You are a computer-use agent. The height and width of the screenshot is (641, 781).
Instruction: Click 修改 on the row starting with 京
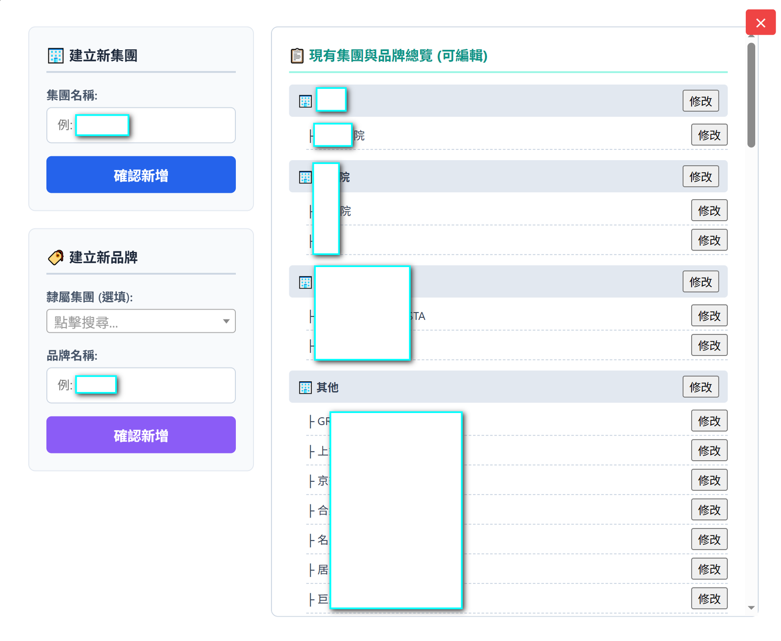(709, 480)
